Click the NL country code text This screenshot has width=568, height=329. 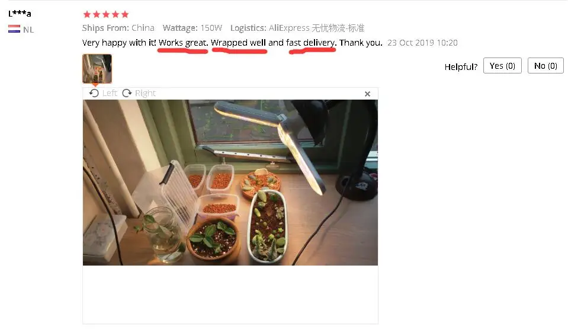pyautogui.click(x=28, y=30)
